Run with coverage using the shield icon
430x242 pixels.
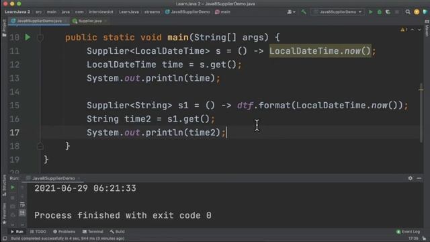(x=388, y=12)
